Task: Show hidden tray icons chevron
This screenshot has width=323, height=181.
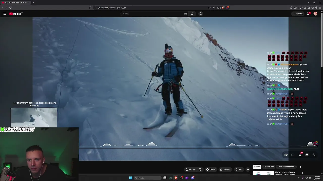Action: tap(299, 178)
